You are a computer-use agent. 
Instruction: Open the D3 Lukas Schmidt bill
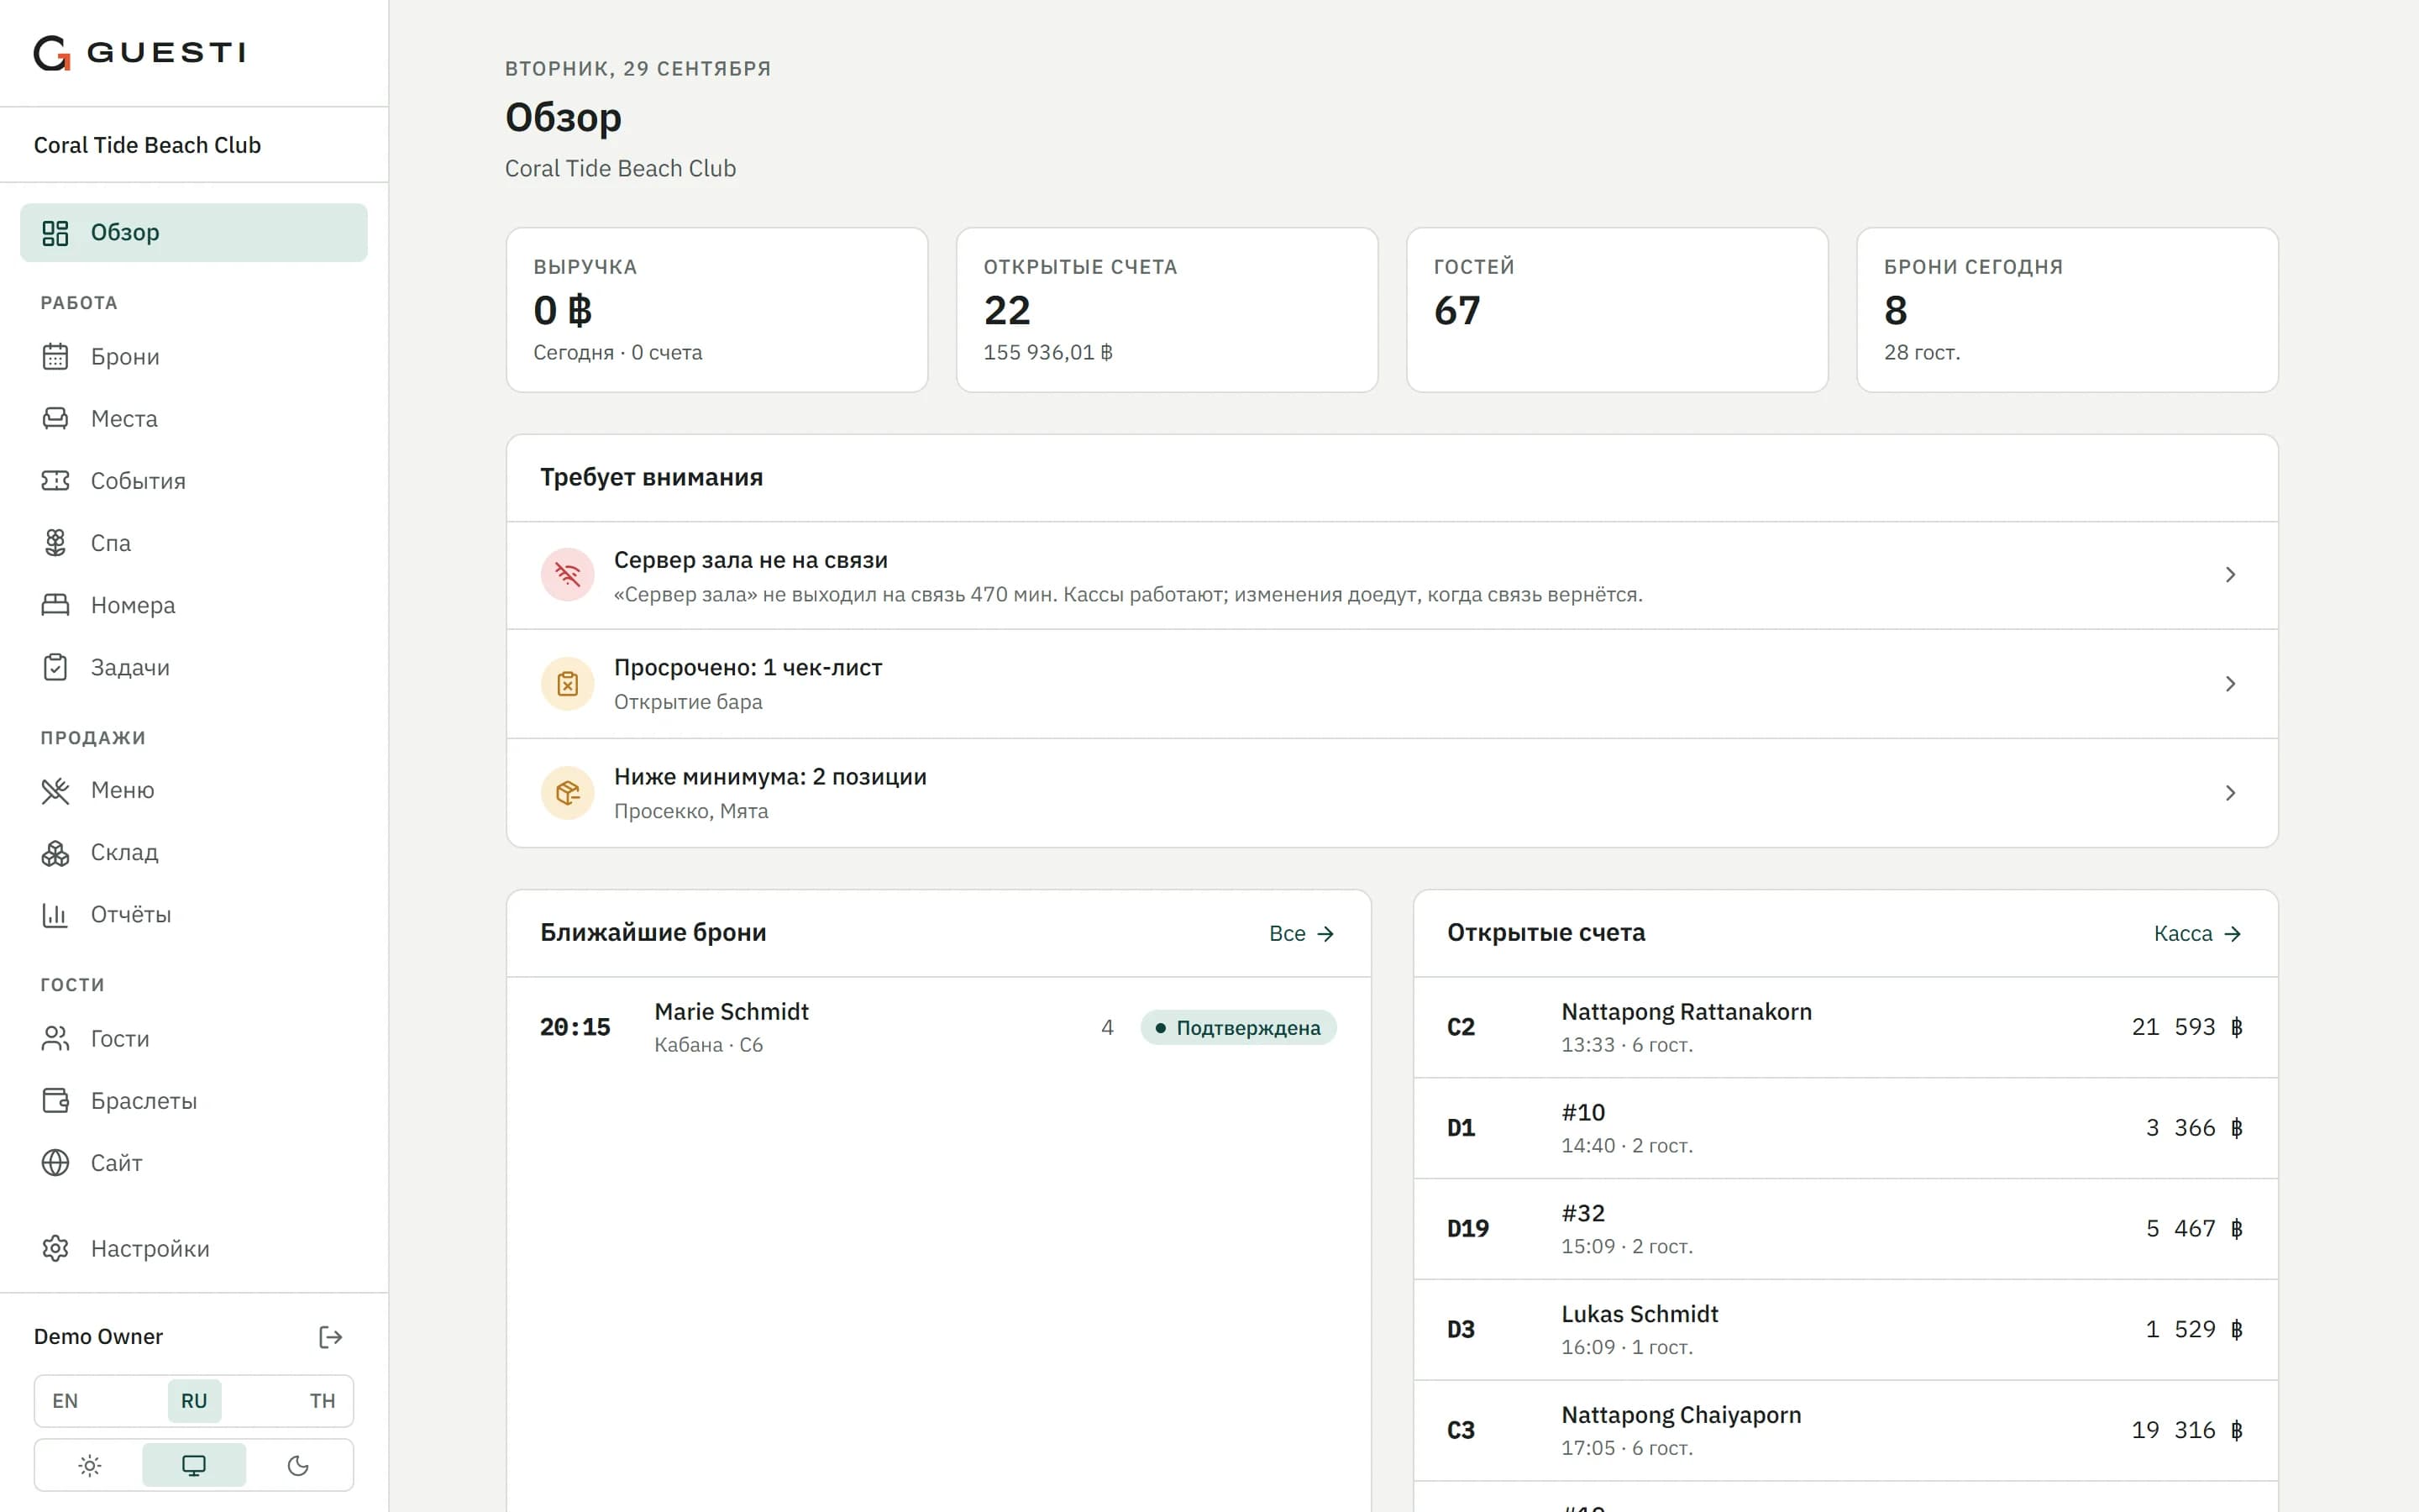point(1845,1330)
